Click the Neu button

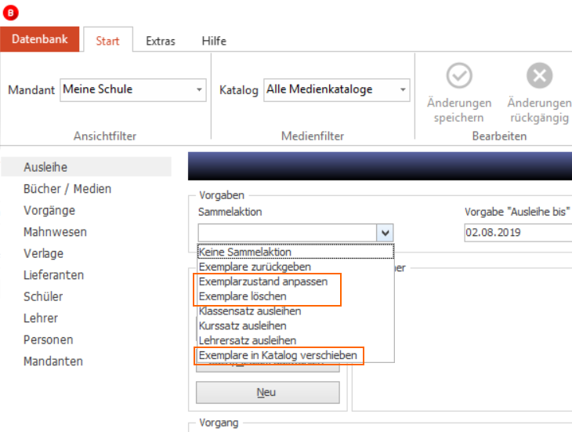coord(268,392)
